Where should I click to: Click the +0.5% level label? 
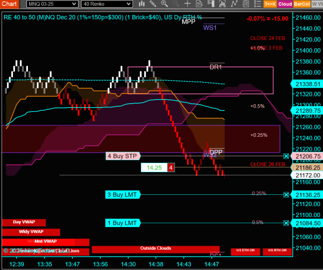pyautogui.click(x=257, y=106)
